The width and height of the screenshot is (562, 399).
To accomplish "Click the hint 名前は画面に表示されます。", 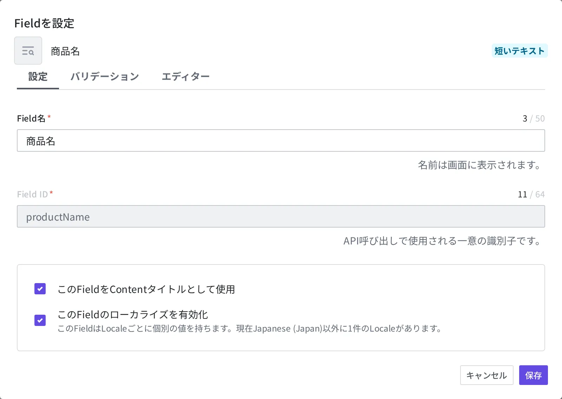I will 479,165.
